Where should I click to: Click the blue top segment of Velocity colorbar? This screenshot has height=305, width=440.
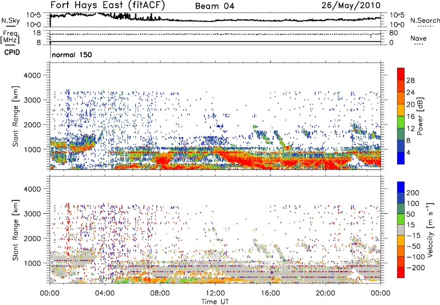click(x=401, y=187)
